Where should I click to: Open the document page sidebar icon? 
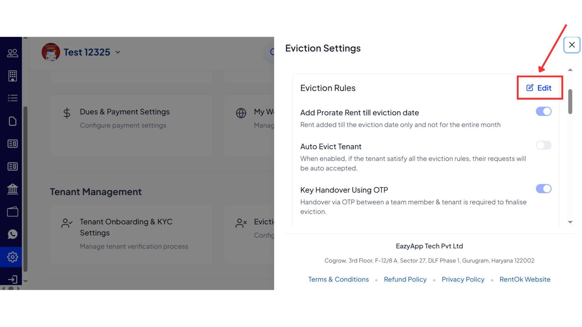12,121
